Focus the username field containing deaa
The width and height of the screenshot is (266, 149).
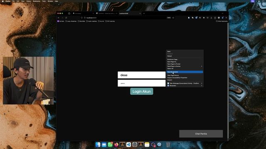pyautogui.click(x=141, y=75)
